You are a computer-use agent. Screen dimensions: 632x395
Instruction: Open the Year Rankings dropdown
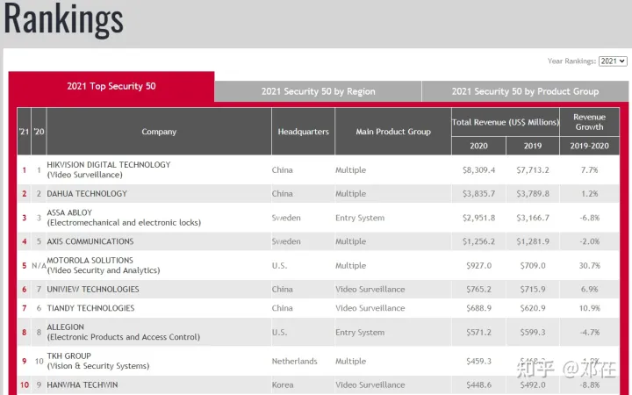(x=612, y=61)
